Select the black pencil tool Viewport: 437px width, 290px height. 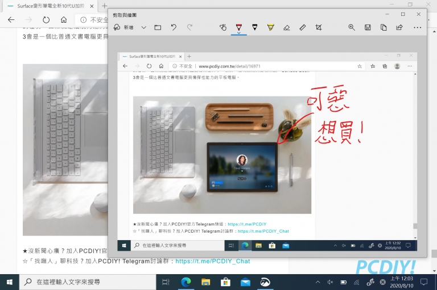click(x=255, y=27)
